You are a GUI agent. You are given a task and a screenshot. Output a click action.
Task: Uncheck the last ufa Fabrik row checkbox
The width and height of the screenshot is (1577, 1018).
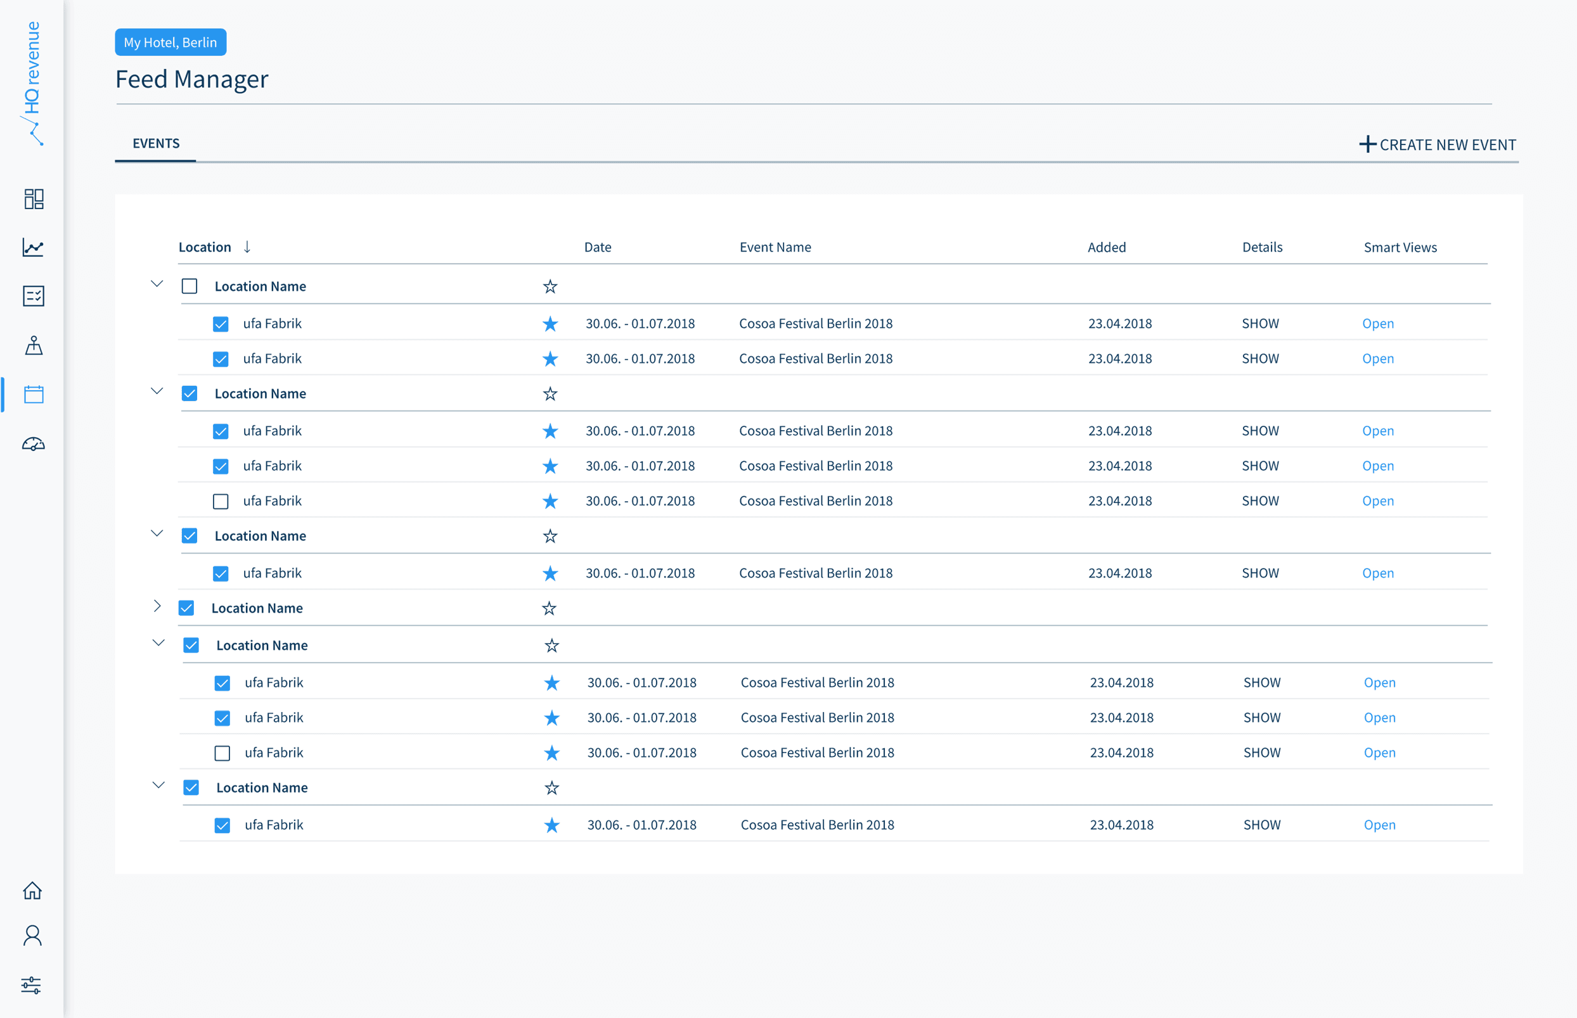tap(222, 825)
